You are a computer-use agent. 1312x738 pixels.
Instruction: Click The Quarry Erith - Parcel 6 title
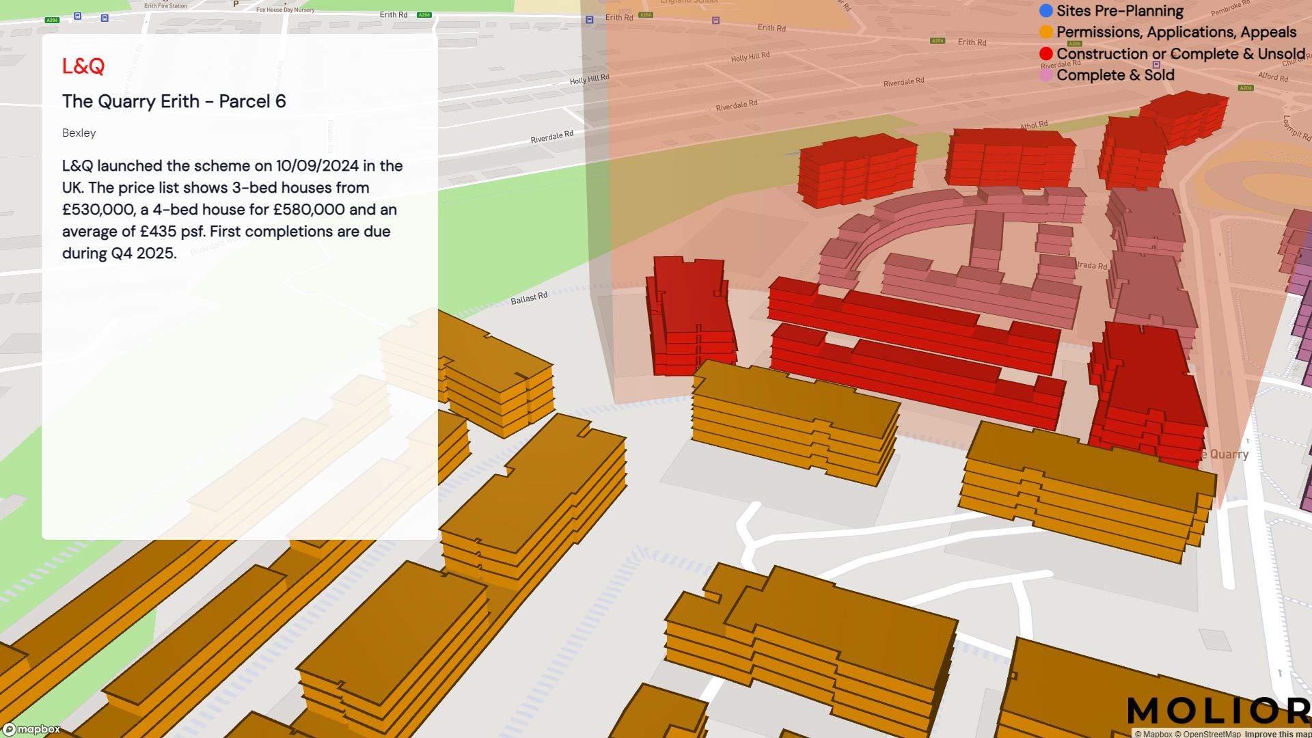pyautogui.click(x=174, y=101)
